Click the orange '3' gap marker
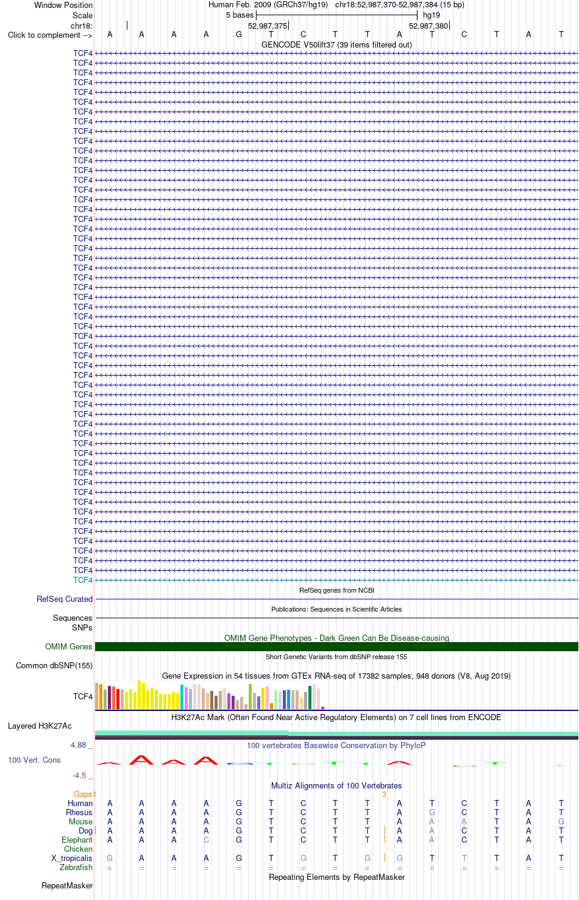Image resolution: width=579 pixels, height=900 pixels. (384, 794)
